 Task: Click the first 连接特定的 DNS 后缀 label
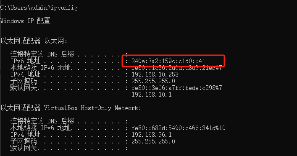42,54
